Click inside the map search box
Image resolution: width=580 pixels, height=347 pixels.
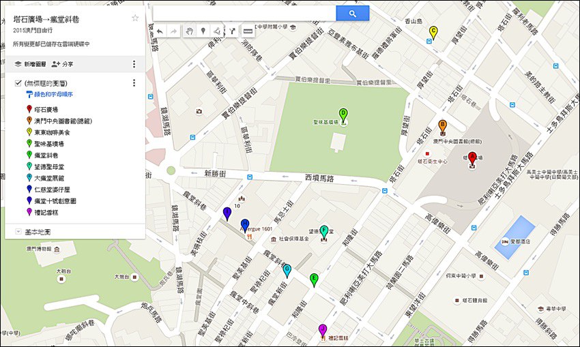244,13
